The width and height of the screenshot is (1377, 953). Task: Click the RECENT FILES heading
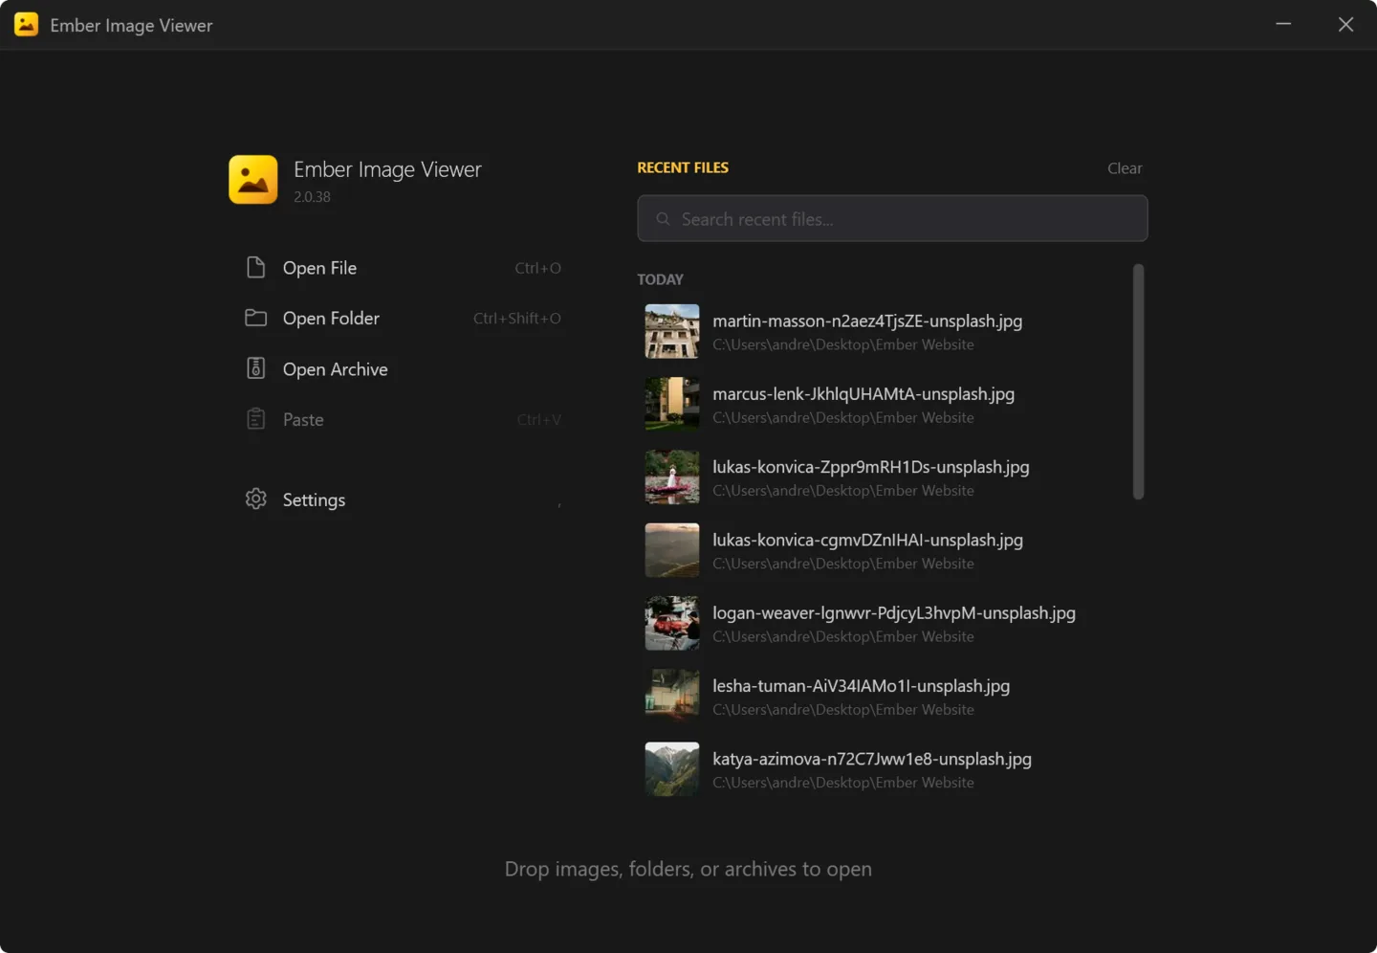(683, 167)
